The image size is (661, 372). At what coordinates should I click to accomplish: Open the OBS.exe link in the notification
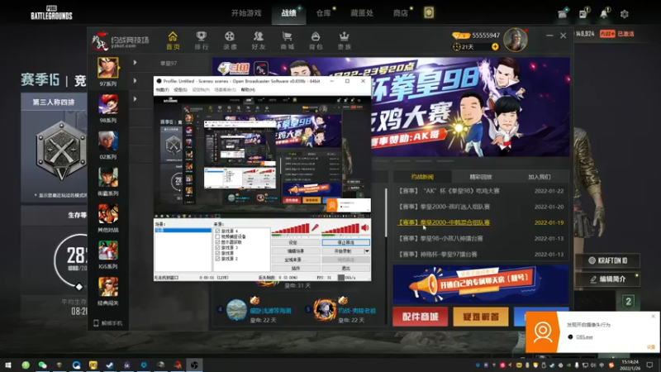(x=584, y=337)
